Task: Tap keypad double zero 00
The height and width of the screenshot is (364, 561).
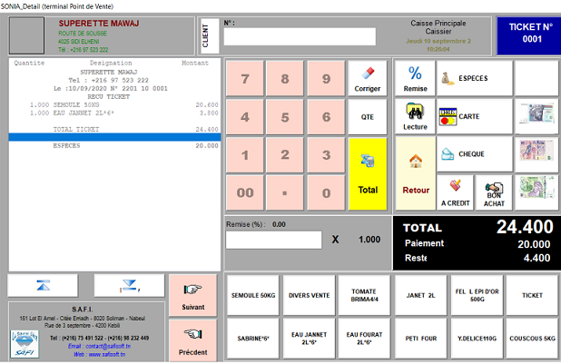Action: pos(245,192)
